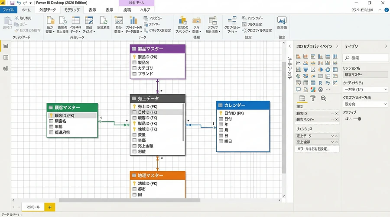This screenshot has width=390, height=217.
Task: Open the ファイル menu tab
Action: click(x=9, y=10)
